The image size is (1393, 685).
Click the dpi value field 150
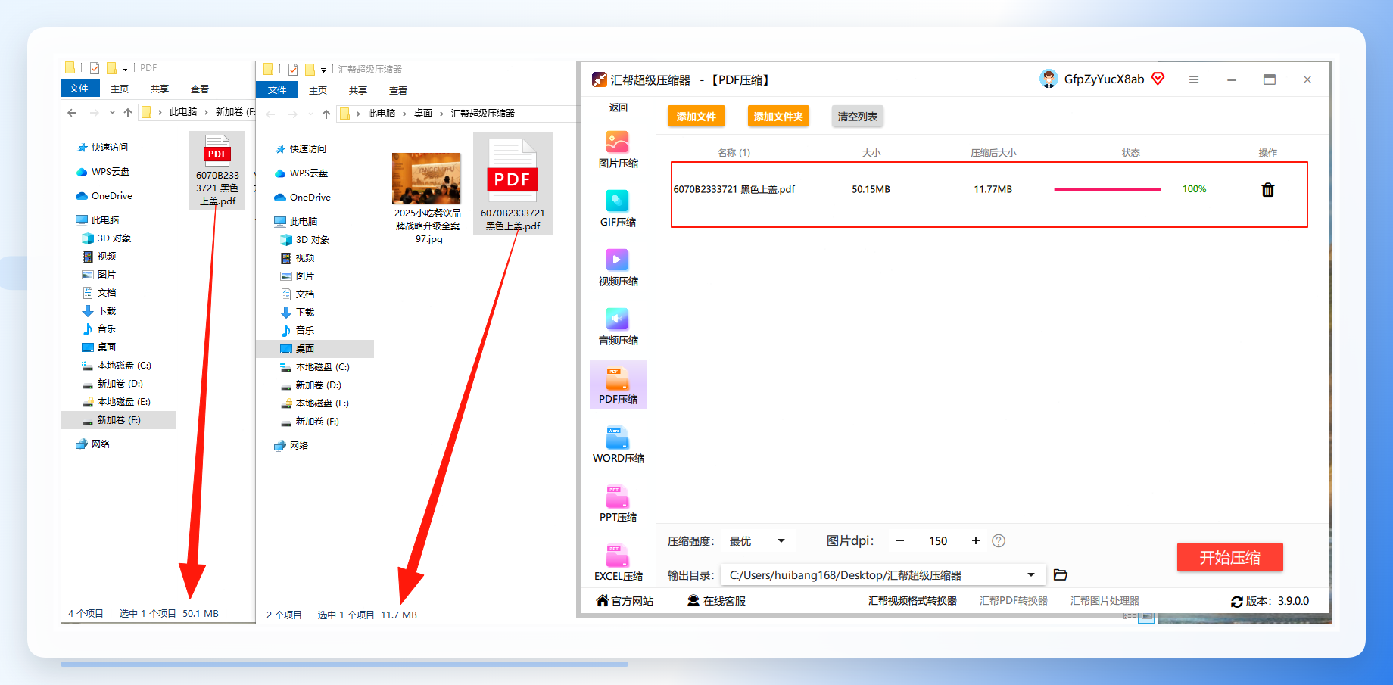click(938, 541)
